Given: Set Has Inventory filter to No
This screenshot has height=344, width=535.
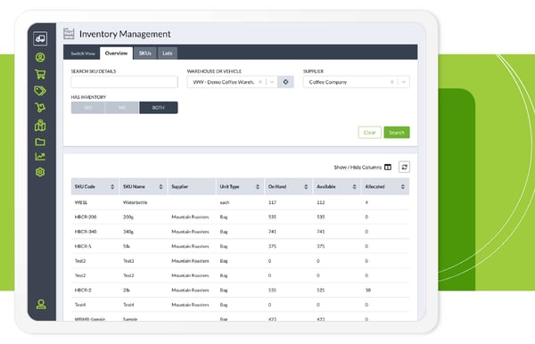Looking at the screenshot, I should tap(122, 108).
